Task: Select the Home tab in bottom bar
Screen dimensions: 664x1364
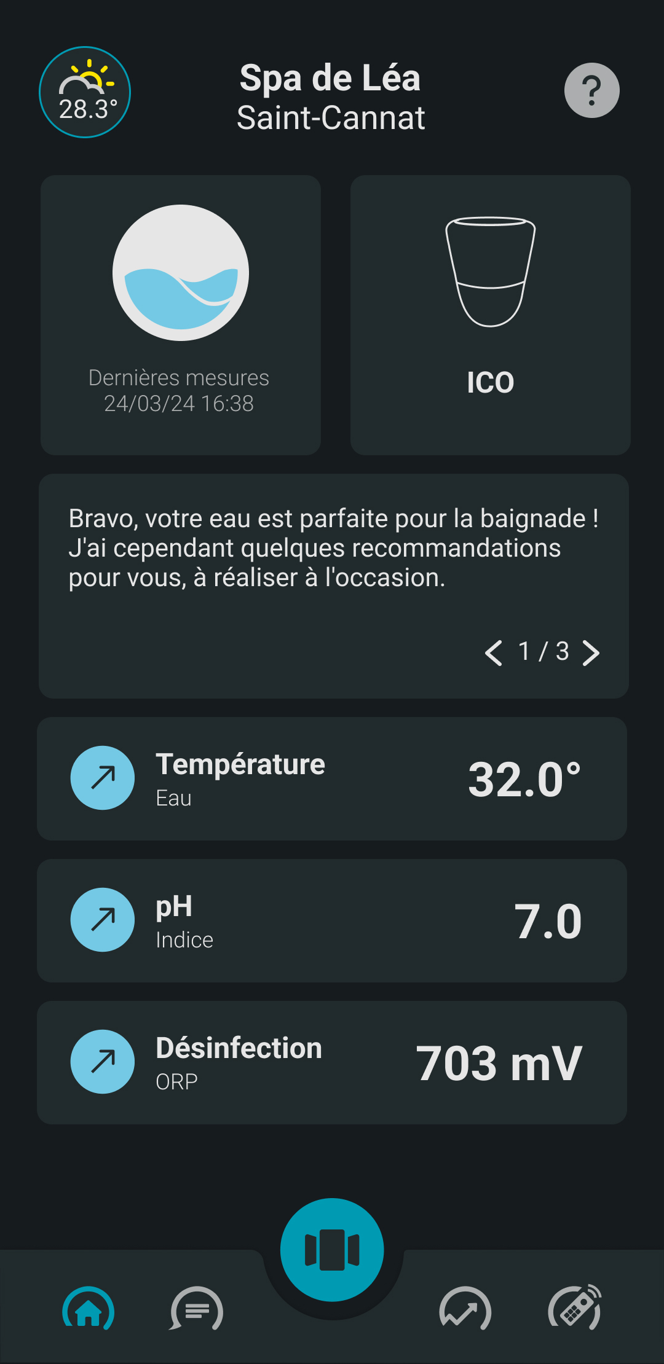Action: pos(89,1310)
